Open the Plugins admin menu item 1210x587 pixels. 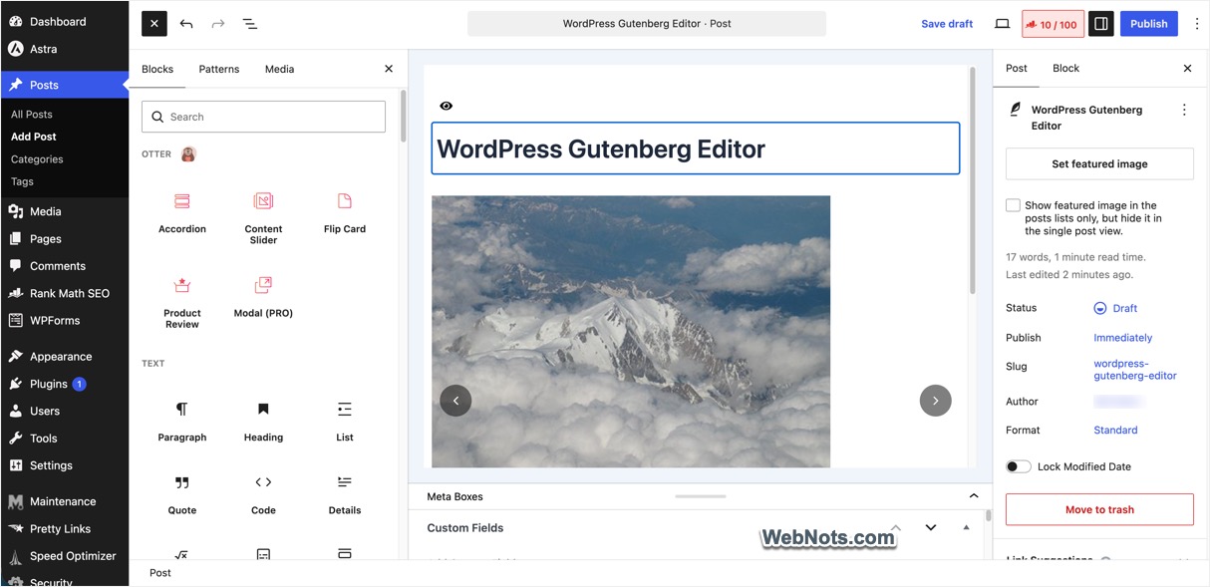point(65,384)
